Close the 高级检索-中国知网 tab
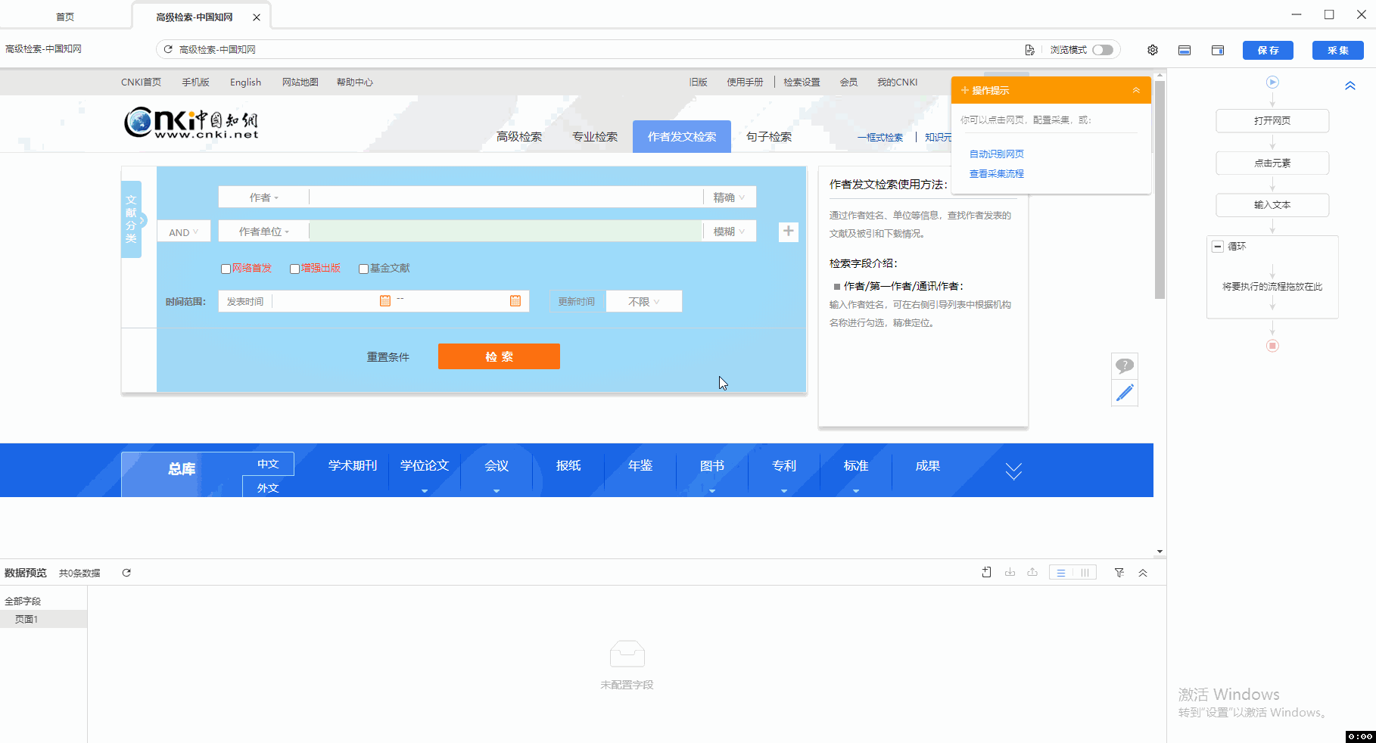Viewport: 1376px width, 743px height. pos(257,17)
